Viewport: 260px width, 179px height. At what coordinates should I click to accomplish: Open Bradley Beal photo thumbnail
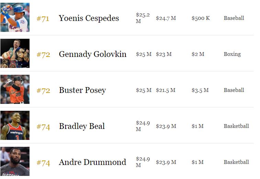pos(15,126)
